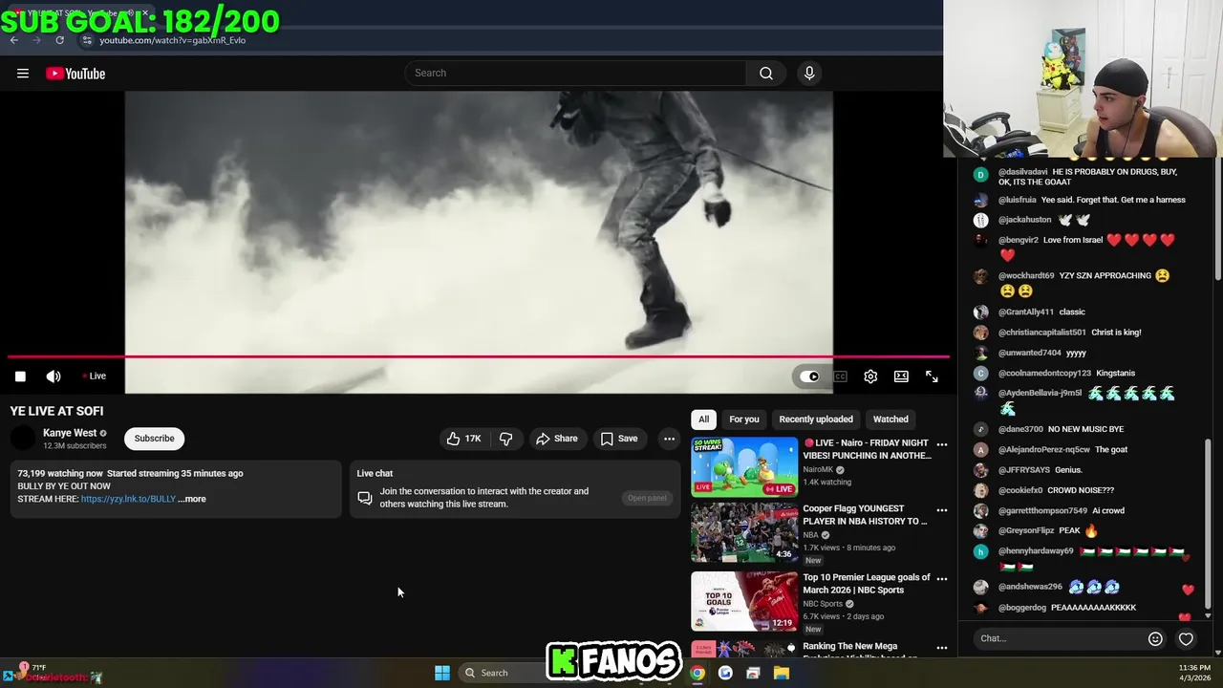Toggle closed captions in the player
The image size is (1223, 688).
[x=840, y=376]
